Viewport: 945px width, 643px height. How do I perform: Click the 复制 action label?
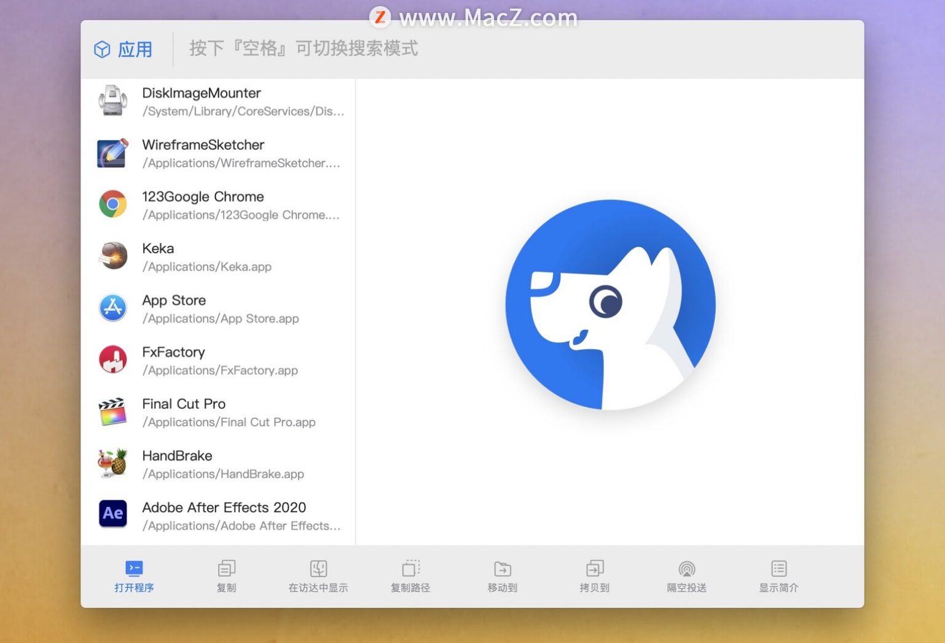pyautogui.click(x=226, y=588)
